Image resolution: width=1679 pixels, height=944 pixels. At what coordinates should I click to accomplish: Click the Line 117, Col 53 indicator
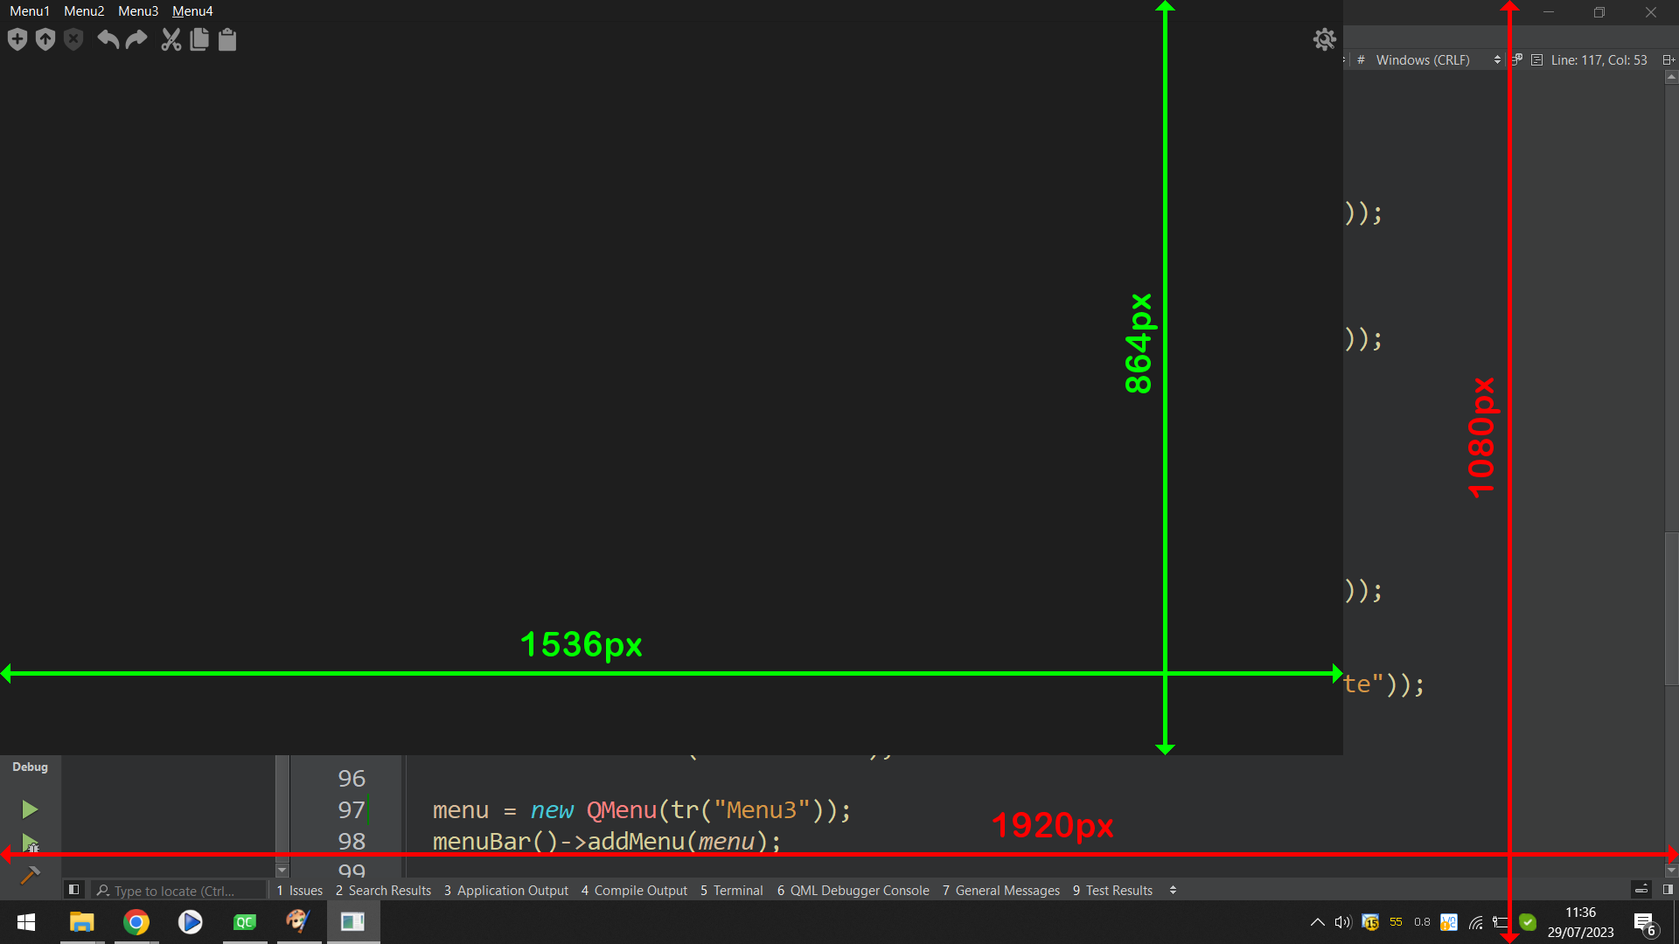point(1599,60)
